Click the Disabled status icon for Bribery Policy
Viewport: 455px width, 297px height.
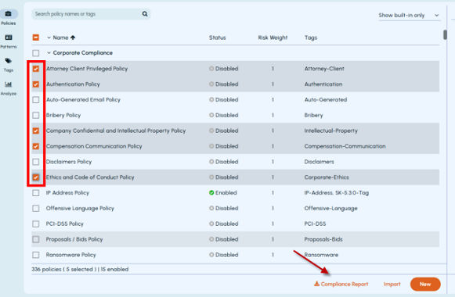(211, 115)
